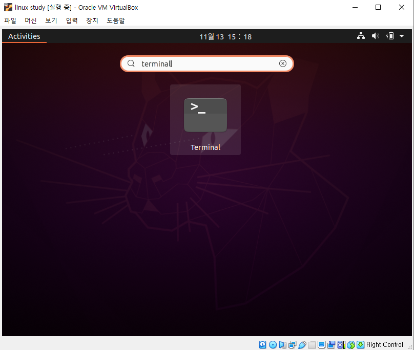Open the 보기 menu
The width and height of the screenshot is (414, 350).
tap(51, 20)
